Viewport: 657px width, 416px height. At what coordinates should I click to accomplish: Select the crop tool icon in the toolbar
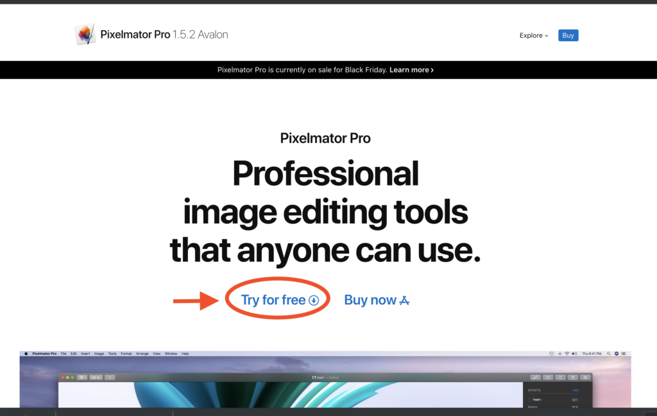coord(548,377)
